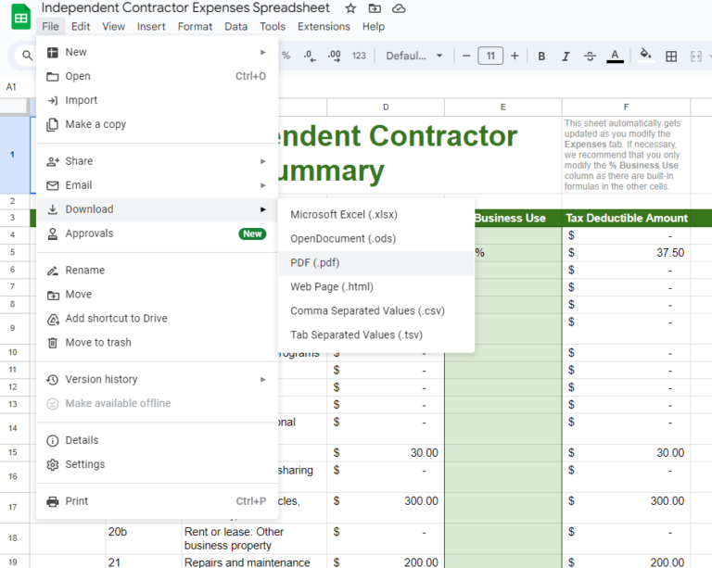
Task: Select column D header
Action: point(386,107)
